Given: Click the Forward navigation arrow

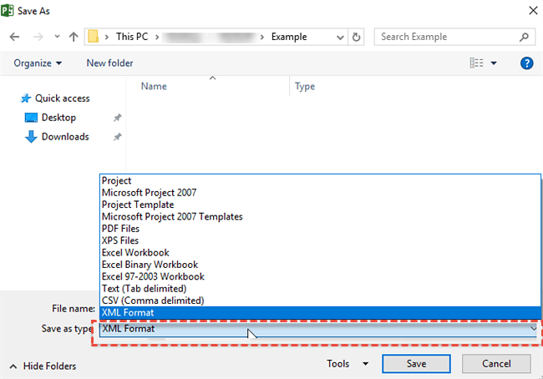Looking at the screenshot, I should coord(38,37).
